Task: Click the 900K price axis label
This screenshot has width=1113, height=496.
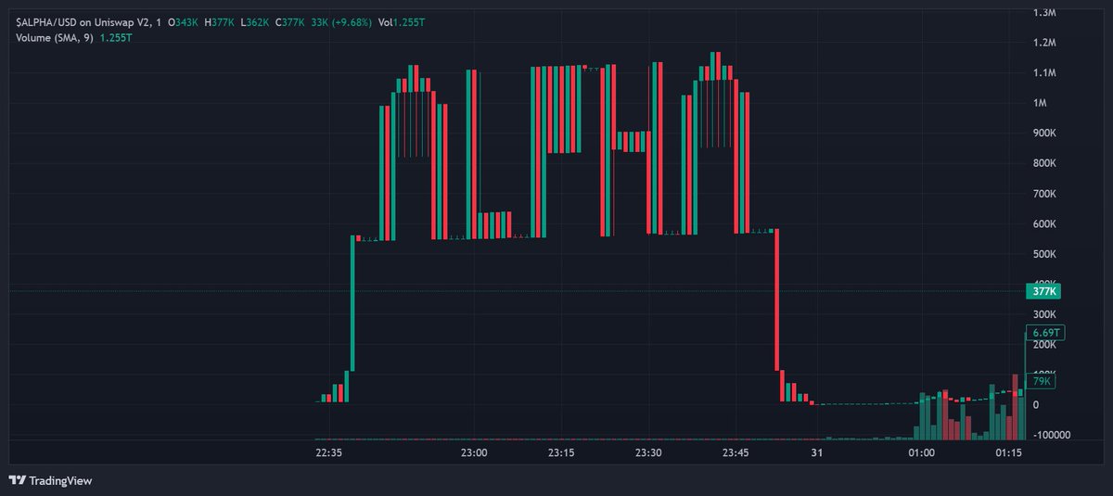Action: [x=1044, y=134]
